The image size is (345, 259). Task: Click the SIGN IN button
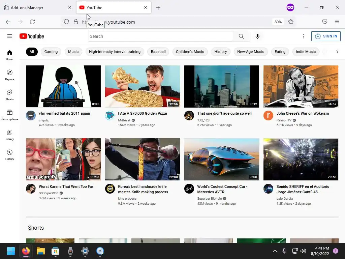point(326,36)
